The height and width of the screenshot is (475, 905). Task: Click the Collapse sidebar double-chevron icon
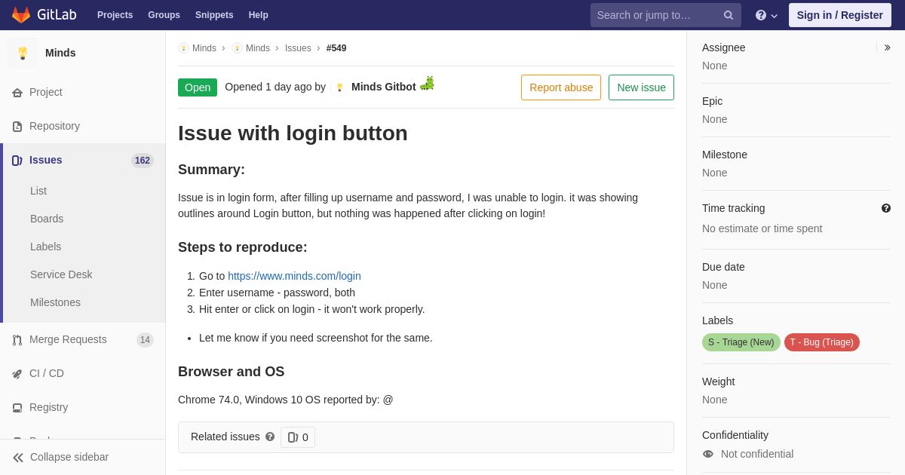[18, 458]
